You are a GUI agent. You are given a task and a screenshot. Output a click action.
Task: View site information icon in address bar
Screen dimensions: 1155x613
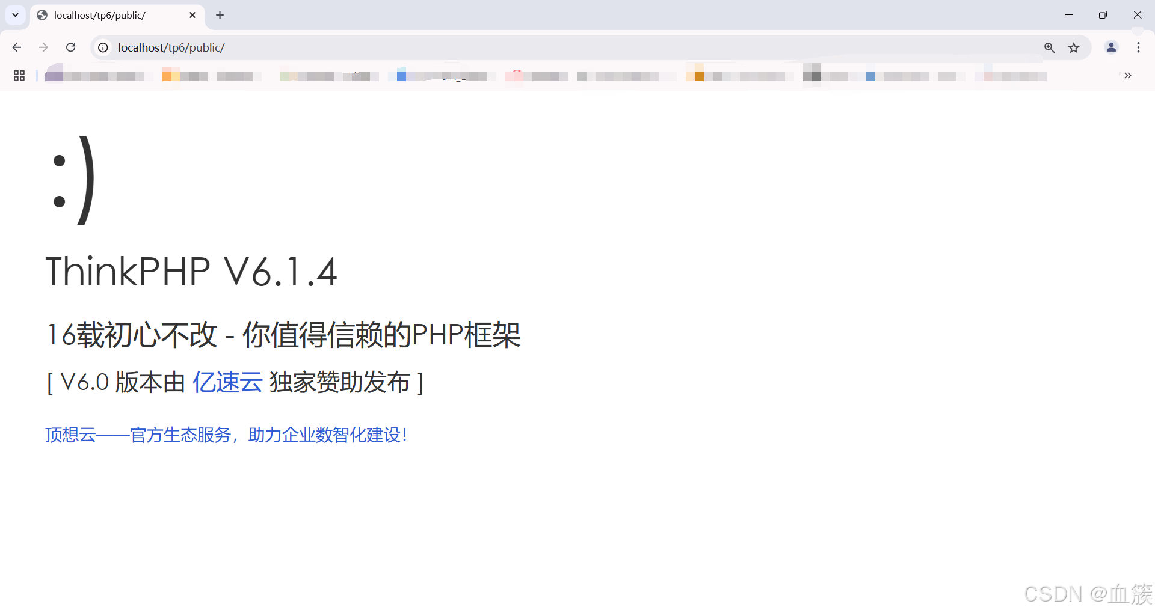103,47
